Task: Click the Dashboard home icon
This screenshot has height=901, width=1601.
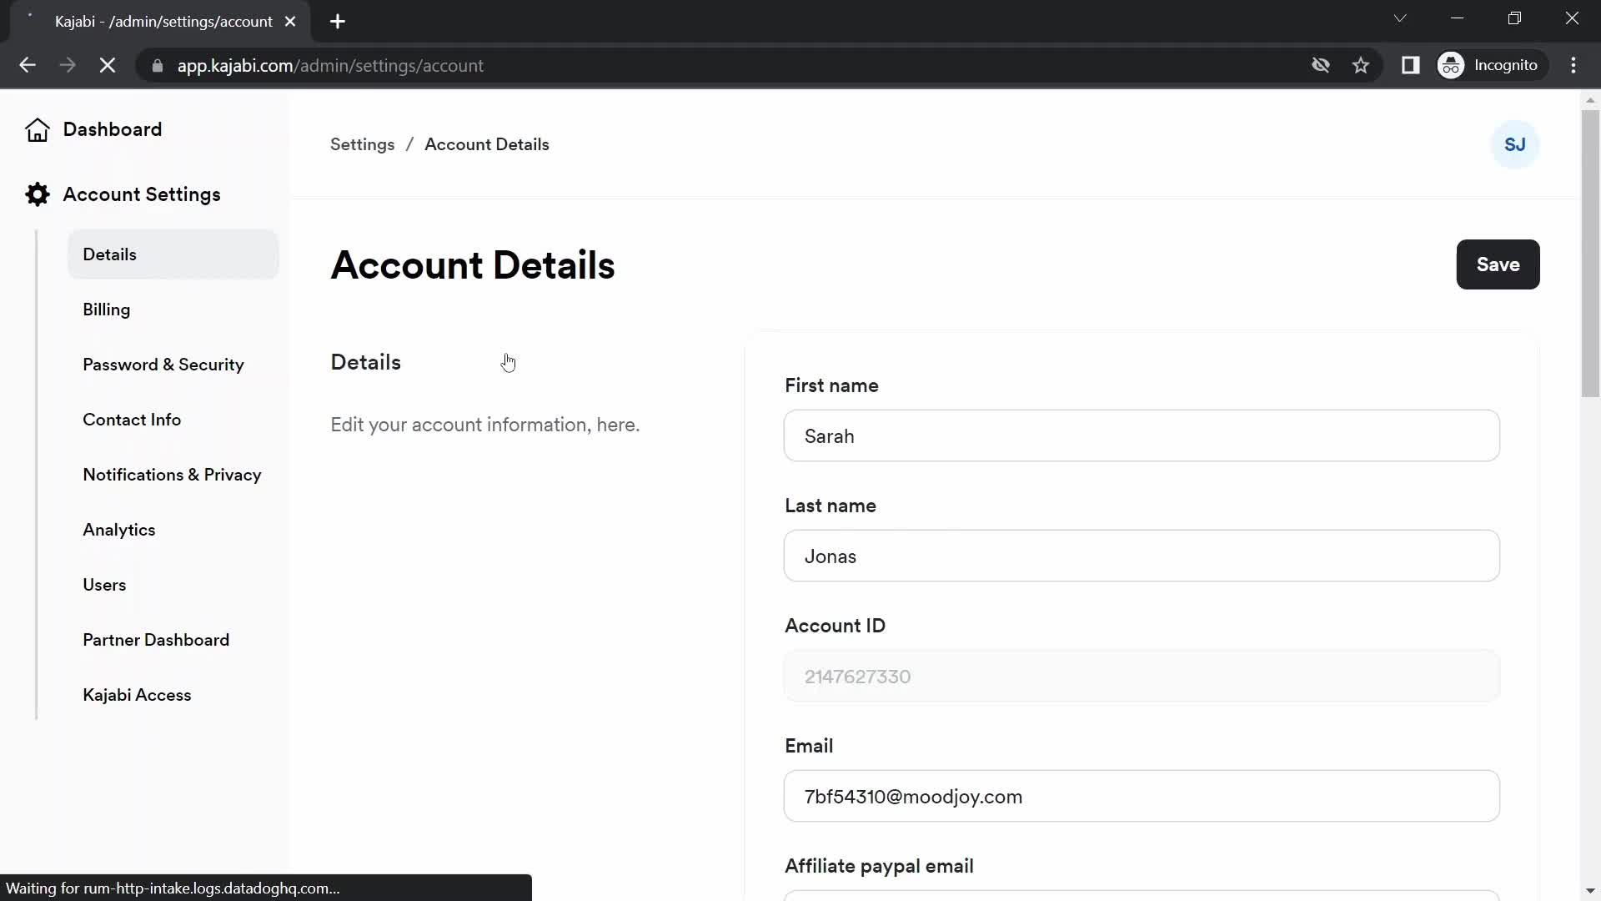Action: [x=37, y=128]
